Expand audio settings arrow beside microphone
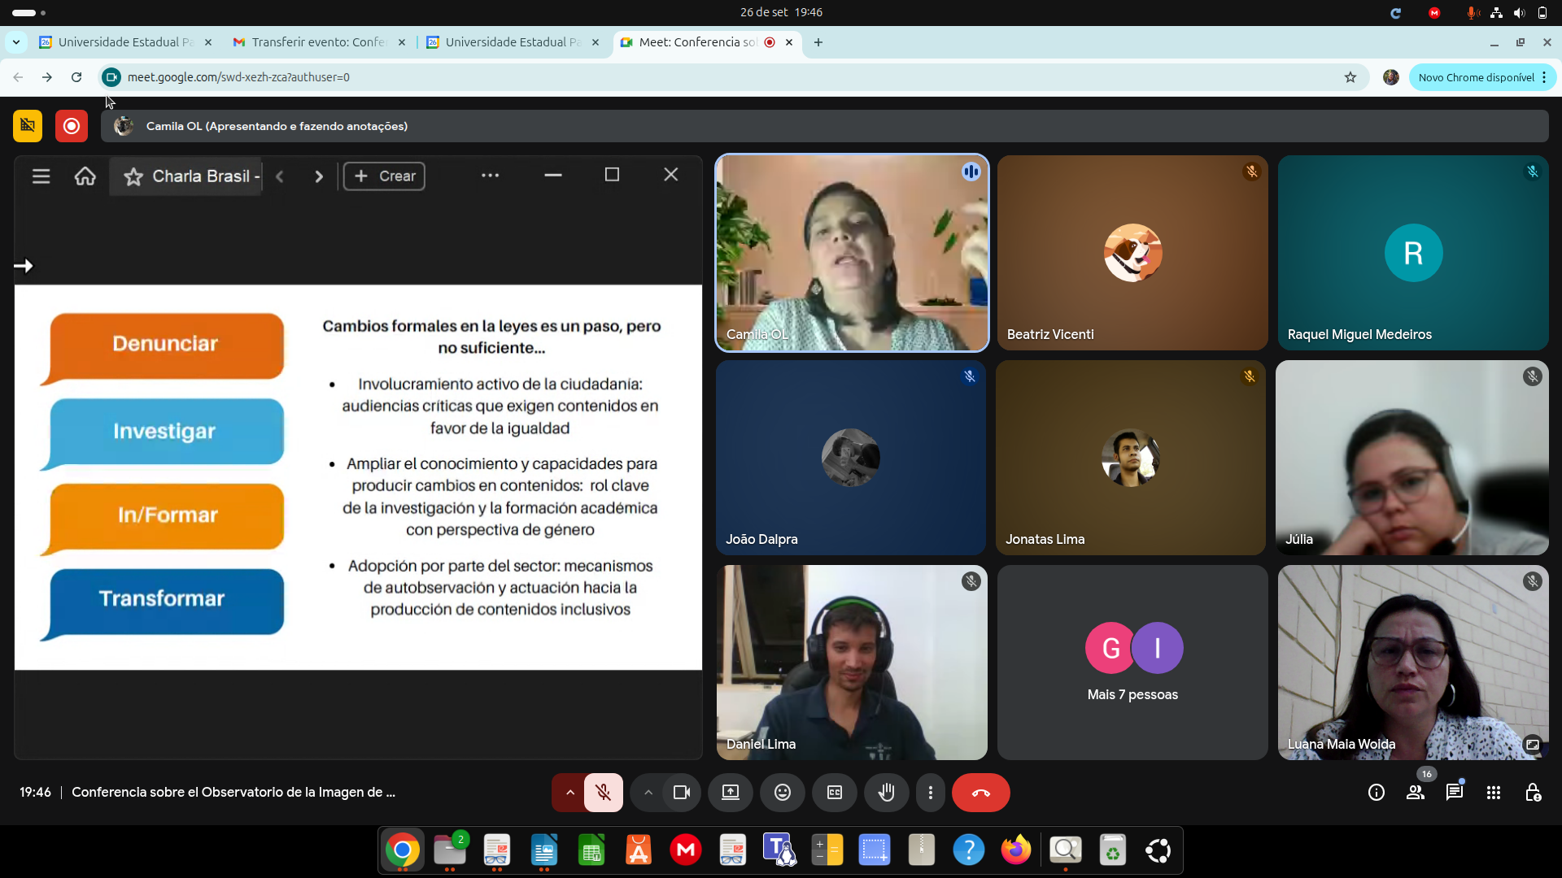 coord(569,793)
